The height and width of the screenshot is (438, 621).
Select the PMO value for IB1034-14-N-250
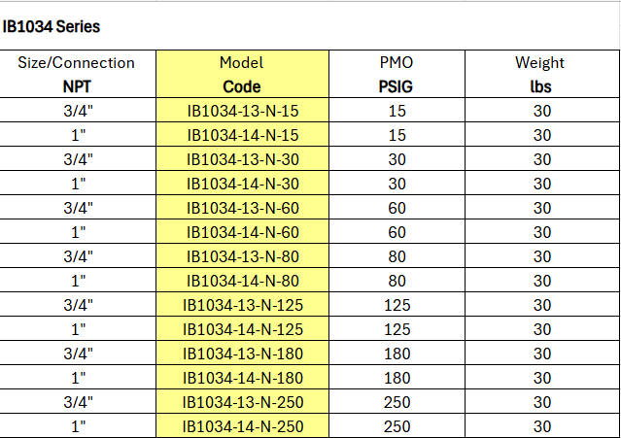(397, 426)
